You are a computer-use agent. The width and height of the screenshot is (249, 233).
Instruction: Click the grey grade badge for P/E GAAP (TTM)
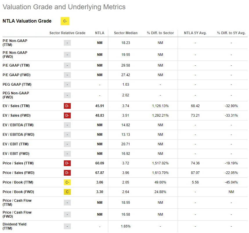click(x=67, y=65)
